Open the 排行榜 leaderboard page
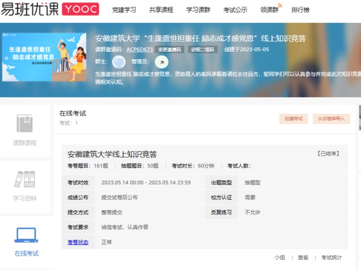 300,10
